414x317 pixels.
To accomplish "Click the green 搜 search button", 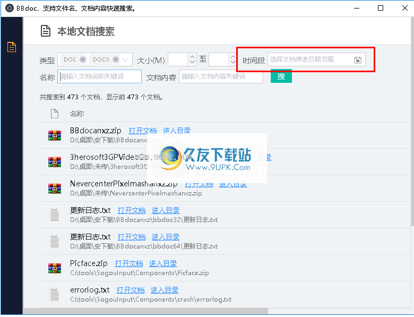I will pyautogui.click(x=281, y=76).
